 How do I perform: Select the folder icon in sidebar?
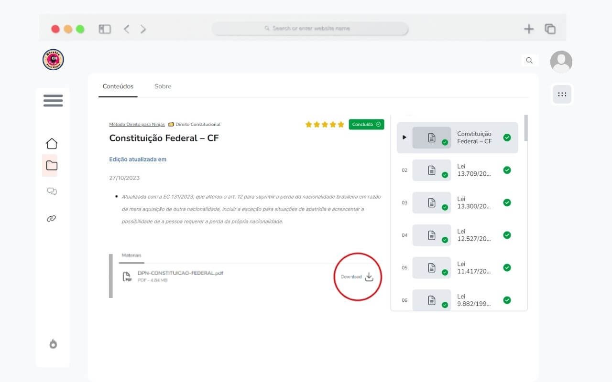tap(52, 166)
